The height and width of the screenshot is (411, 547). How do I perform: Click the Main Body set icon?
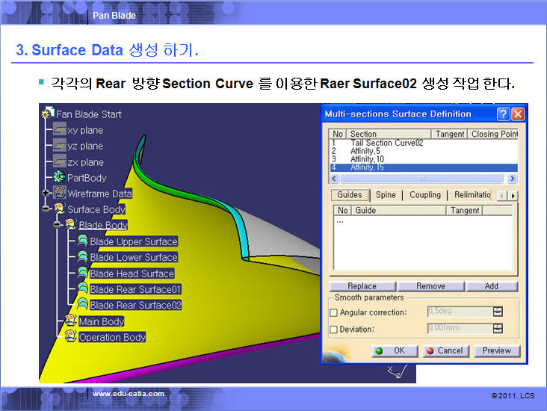pyautogui.click(x=71, y=321)
